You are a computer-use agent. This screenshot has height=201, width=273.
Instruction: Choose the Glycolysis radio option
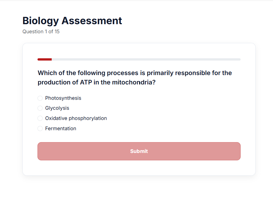(x=40, y=108)
